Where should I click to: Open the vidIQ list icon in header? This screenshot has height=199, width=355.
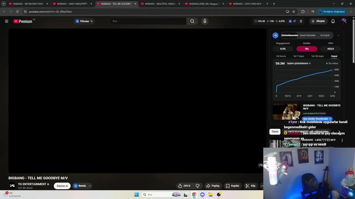click(295, 21)
